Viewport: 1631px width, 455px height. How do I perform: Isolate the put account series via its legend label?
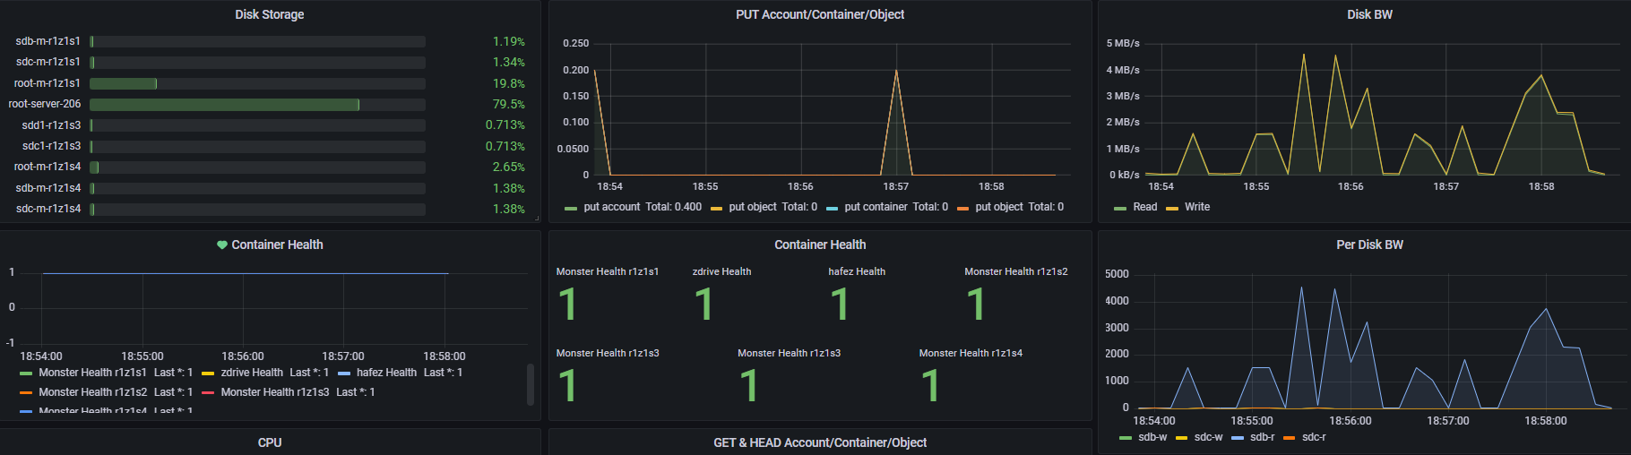coord(611,207)
